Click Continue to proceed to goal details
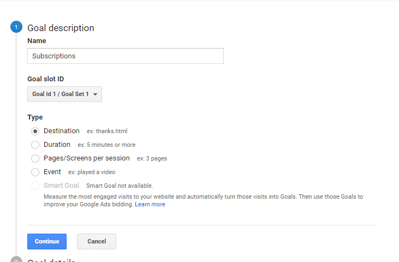The image size is (399, 262). coord(47,241)
